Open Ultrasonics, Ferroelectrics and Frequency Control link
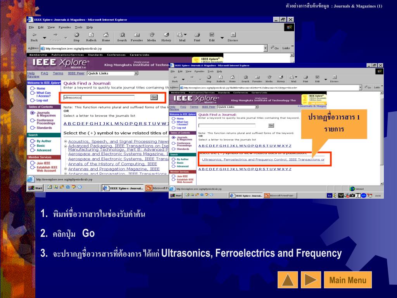The height and width of the screenshot is (298, 397). pos(263,159)
